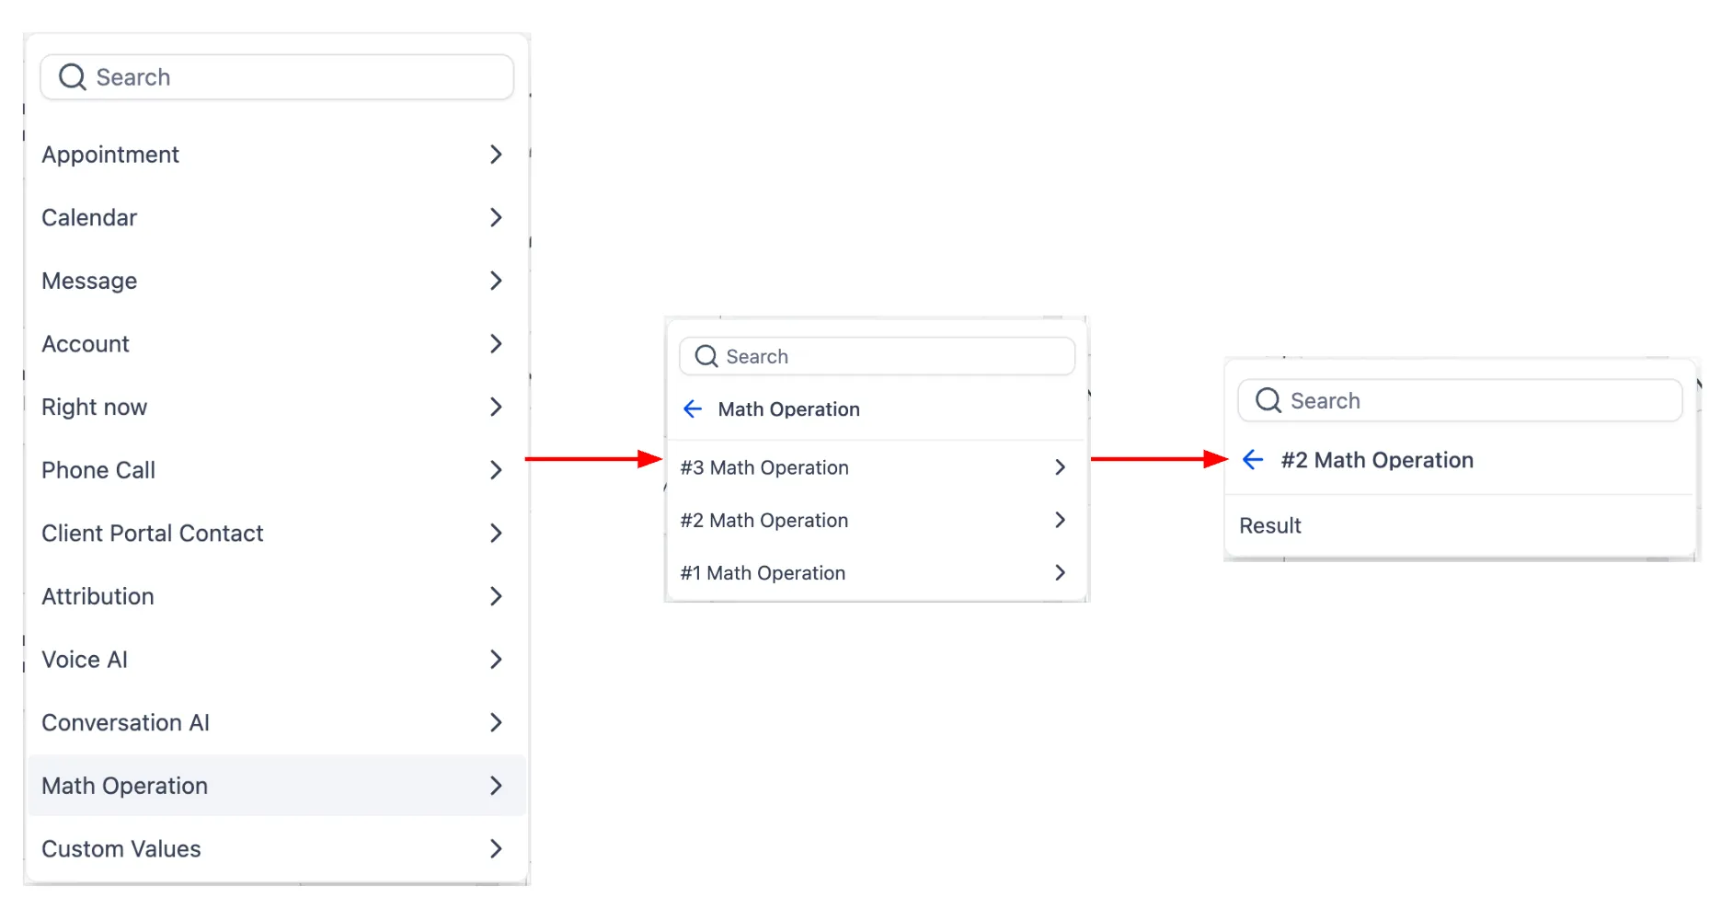Image resolution: width=1733 pixels, height=920 pixels.
Task: Click the search magnifier in the Math Operation submenu
Action: 706,356
